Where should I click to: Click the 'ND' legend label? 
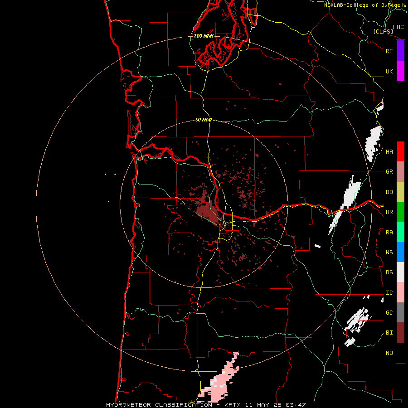(x=389, y=353)
